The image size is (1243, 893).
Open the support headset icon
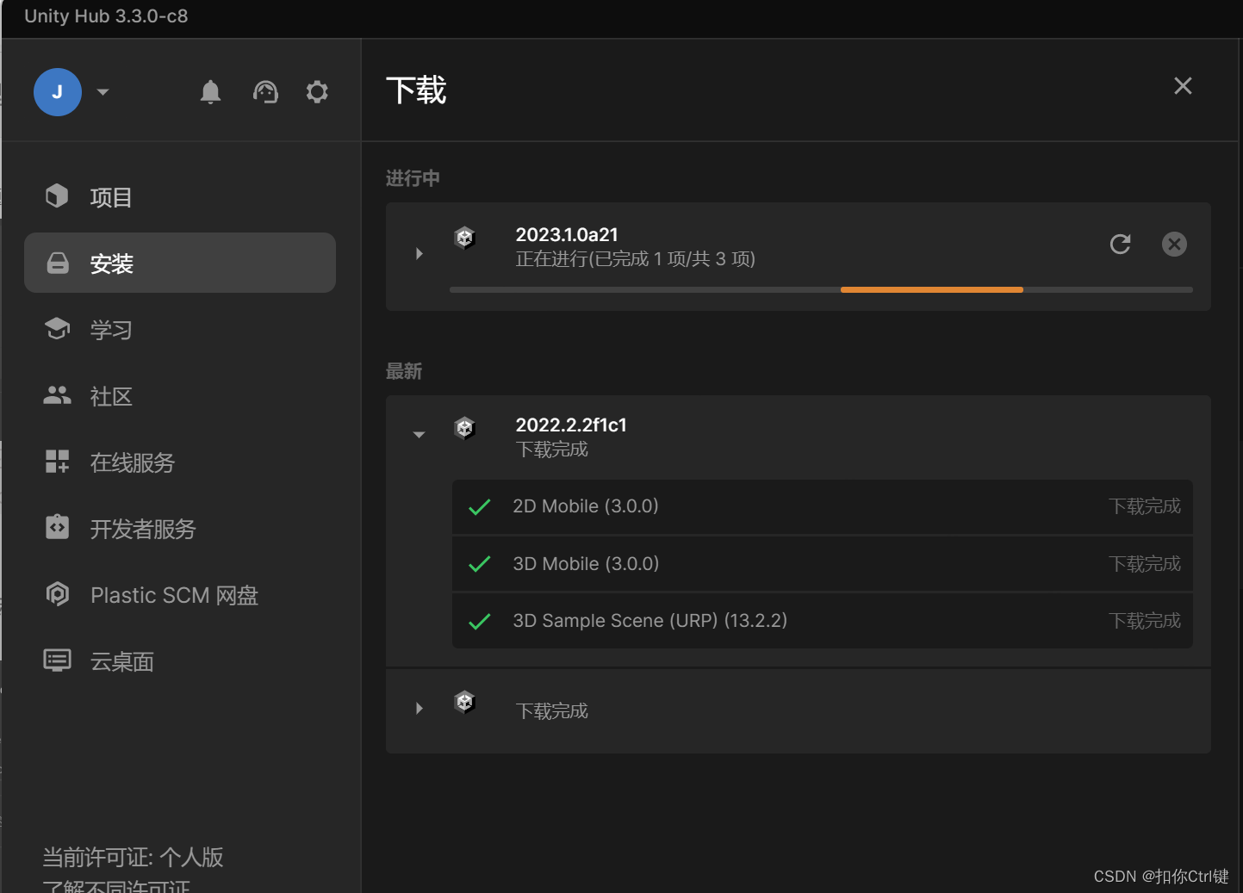tap(265, 92)
